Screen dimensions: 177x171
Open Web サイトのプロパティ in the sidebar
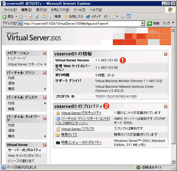coord(25,156)
